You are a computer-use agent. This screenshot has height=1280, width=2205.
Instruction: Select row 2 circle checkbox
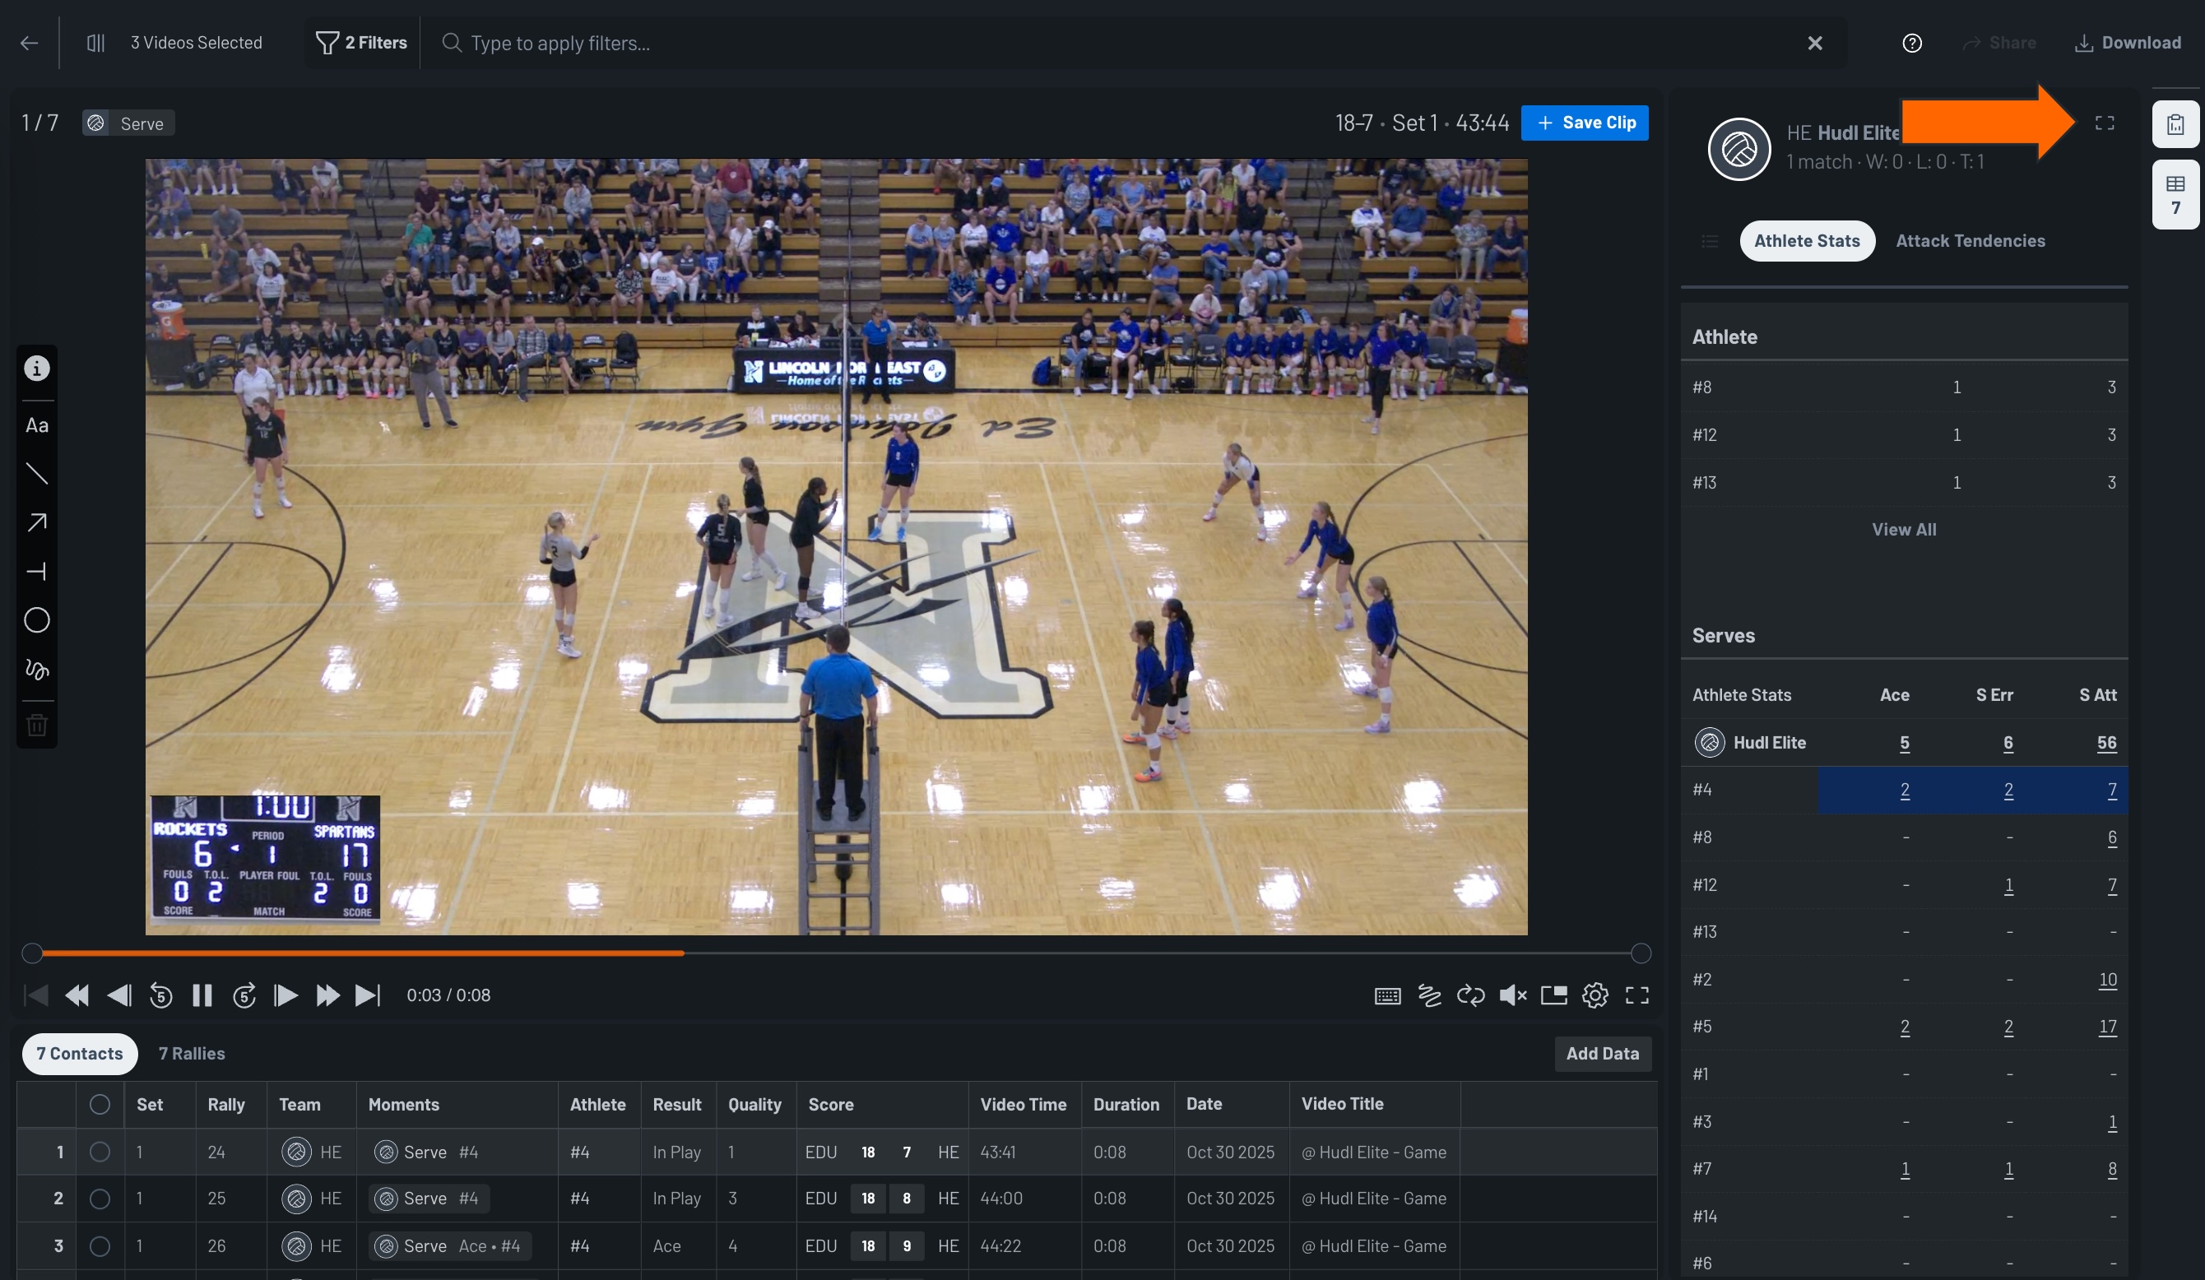click(100, 1199)
